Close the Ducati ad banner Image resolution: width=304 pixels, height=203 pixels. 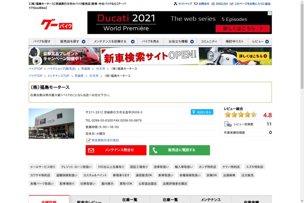click(269, 13)
